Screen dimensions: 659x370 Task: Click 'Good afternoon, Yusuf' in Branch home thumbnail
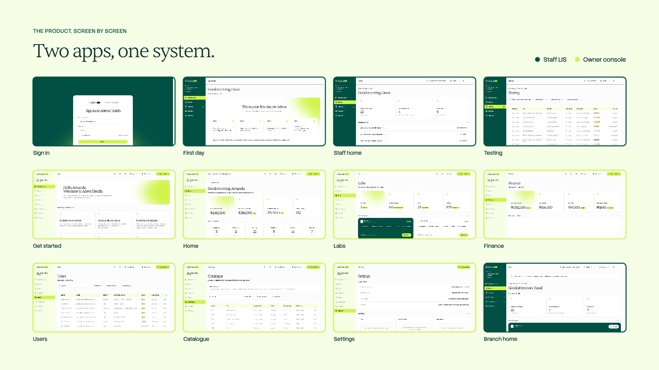[x=525, y=288]
